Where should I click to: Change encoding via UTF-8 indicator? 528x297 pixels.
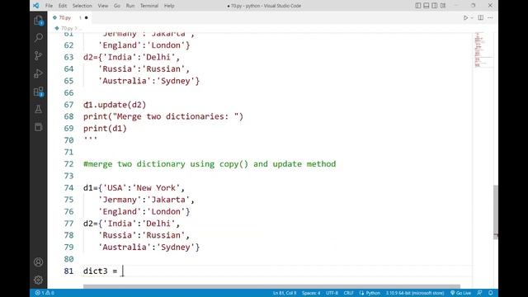tap(332, 293)
